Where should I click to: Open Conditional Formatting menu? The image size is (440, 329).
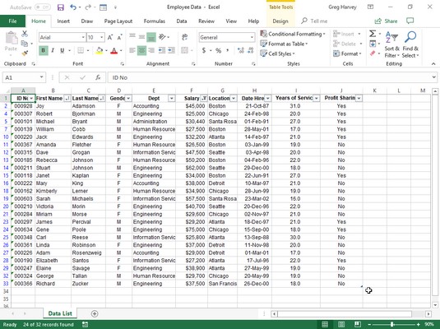point(293,34)
